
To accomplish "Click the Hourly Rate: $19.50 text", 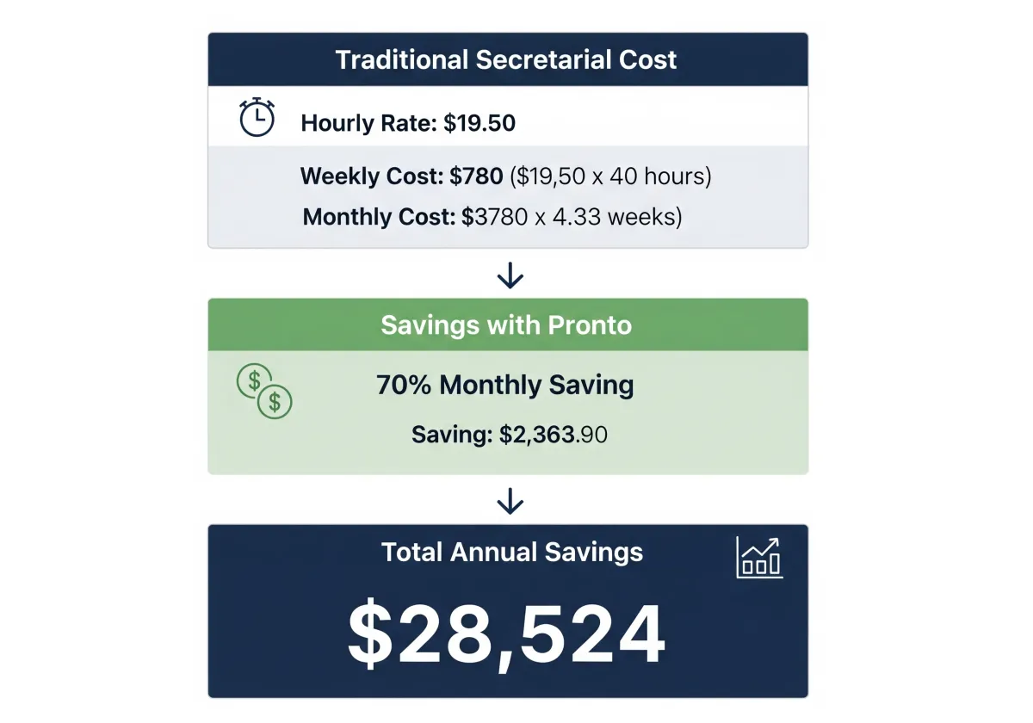I will (408, 123).
